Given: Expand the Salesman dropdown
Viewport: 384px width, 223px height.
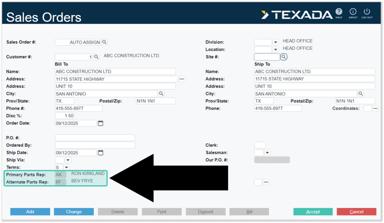Looking at the screenshot, I should point(267,152).
